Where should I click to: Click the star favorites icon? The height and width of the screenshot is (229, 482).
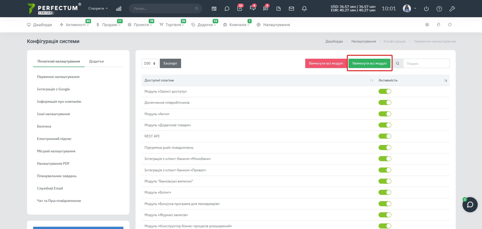[x=450, y=25]
